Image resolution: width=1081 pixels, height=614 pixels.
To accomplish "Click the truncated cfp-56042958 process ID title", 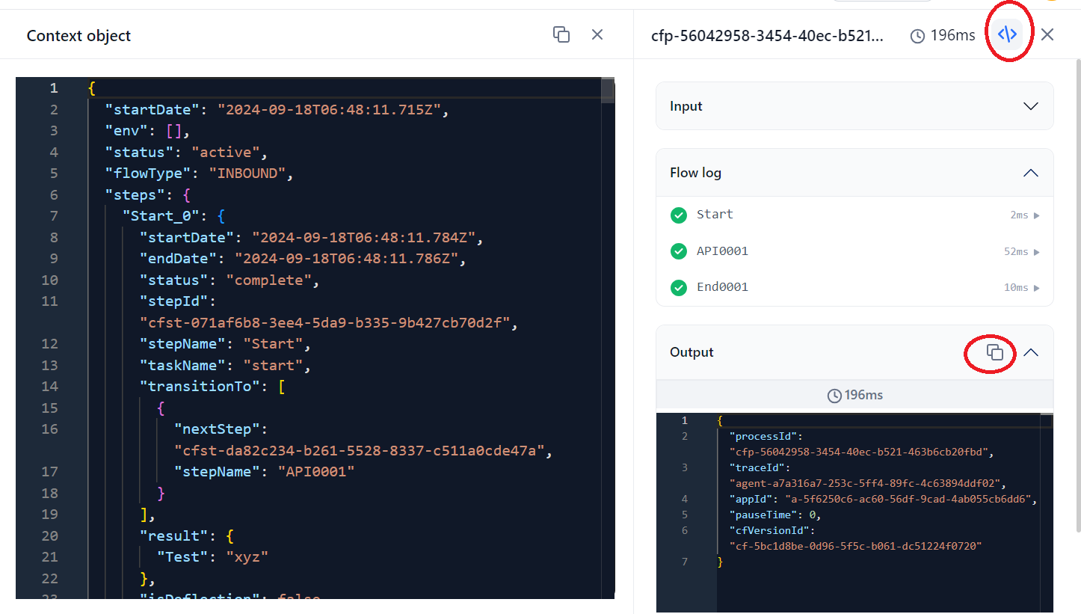I will 767,35.
